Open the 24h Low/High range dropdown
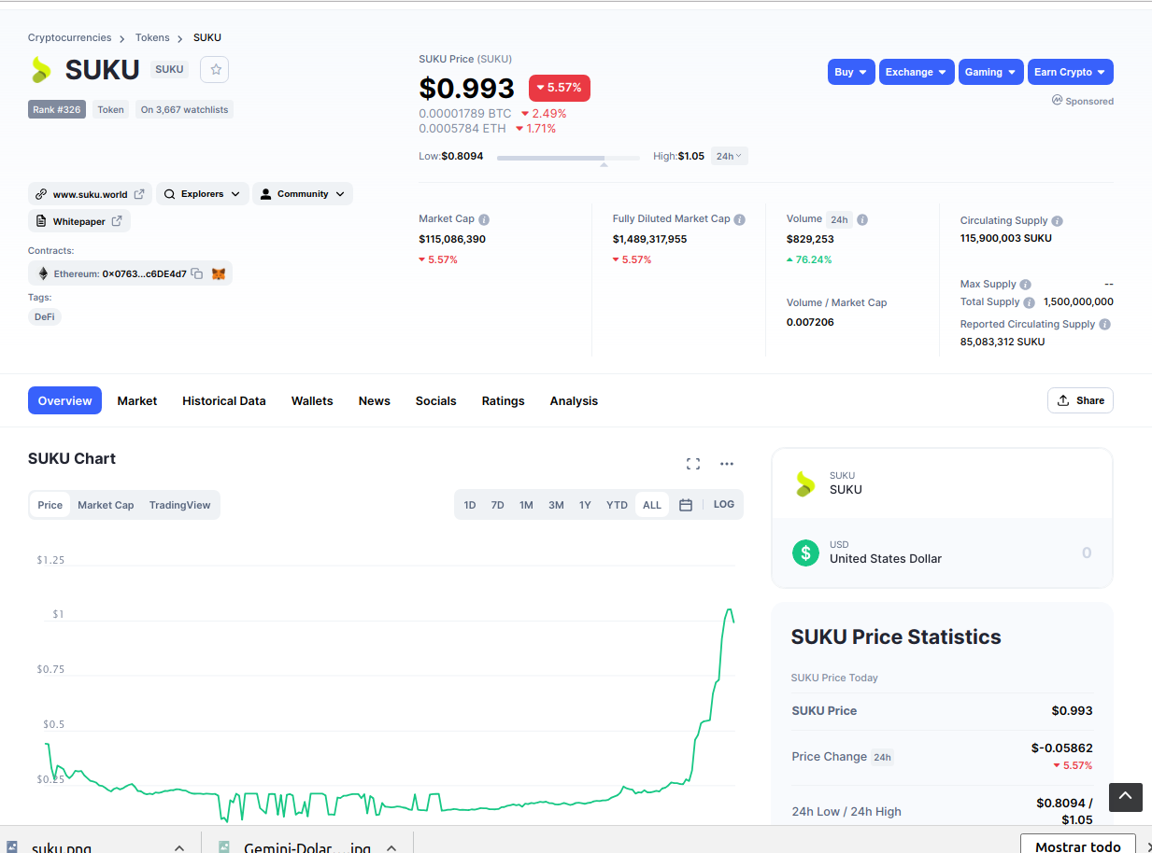1152x853 pixels. click(x=730, y=156)
